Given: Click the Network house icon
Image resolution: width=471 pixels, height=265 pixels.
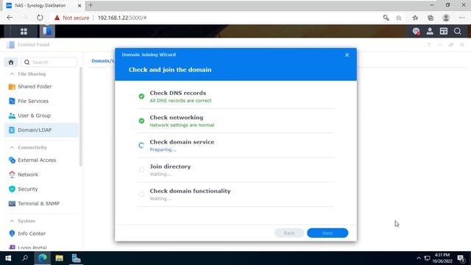Looking at the screenshot, I should coord(12,174).
